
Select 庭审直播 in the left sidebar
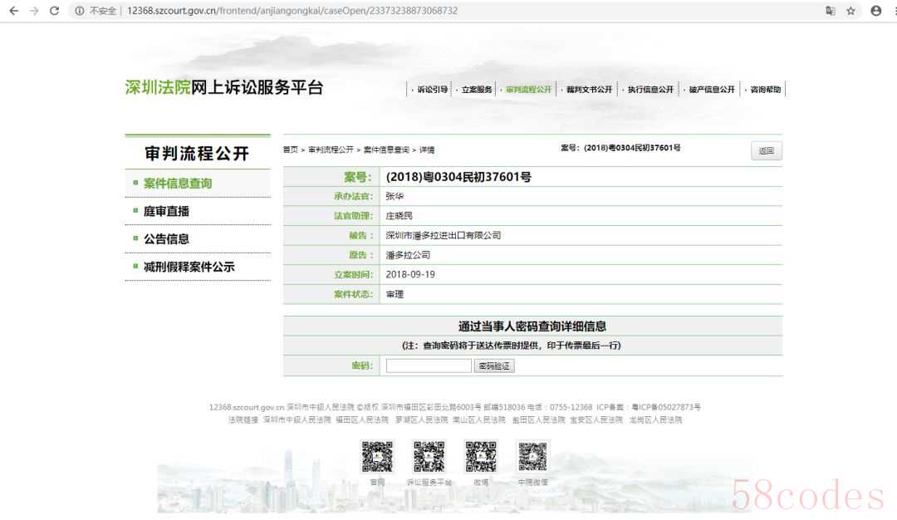tap(166, 211)
